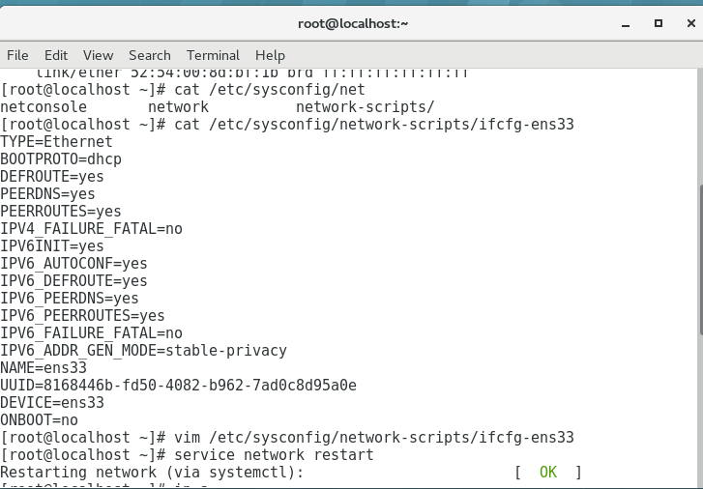This screenshot has height=489, width=703.
Task: Open the Edit menu
Action: point(56,55)
